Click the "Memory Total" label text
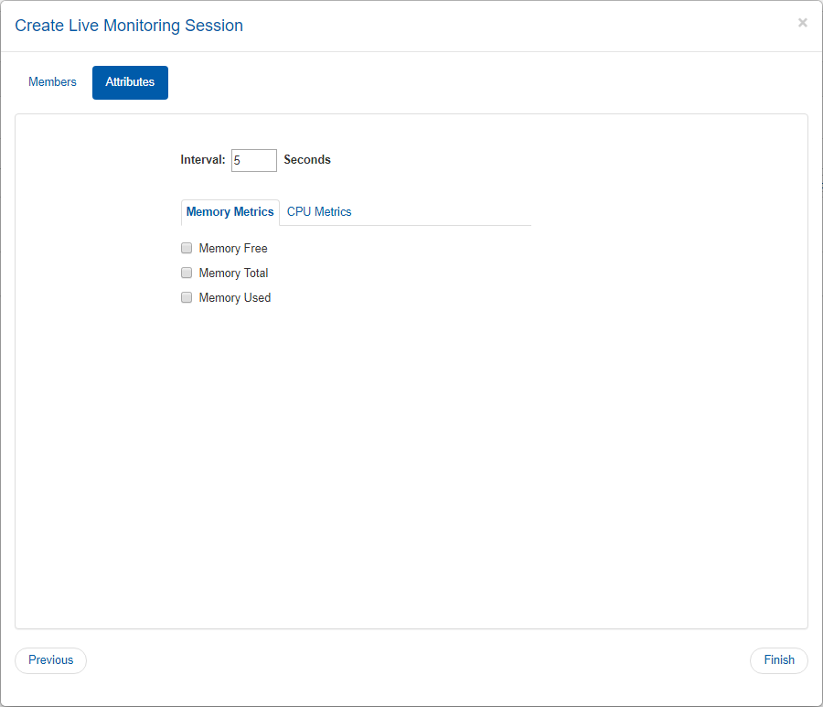Screen dimensions: 823x707 pyautogui.click(x=233, y=273)
